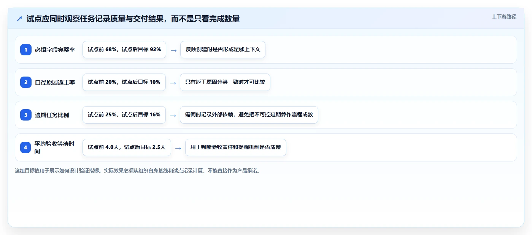Click the chip 试点前 25%，试点后目标 16%
Image resolution: width=532 pixels, height=235 pixels.
click(124, 115)
